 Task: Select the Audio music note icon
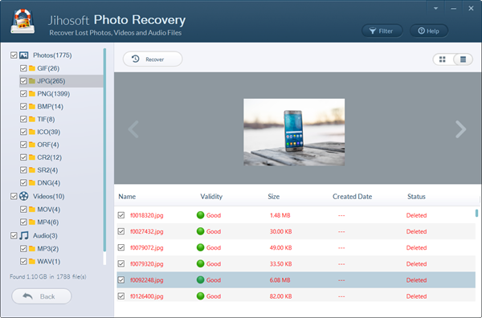(23, 235)
